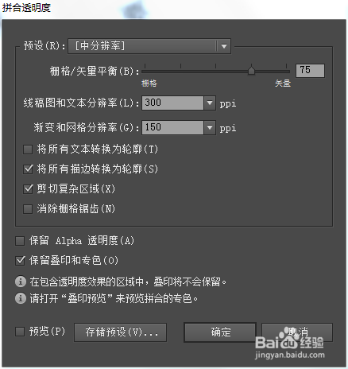Enable 保留 Alpha 透明度 checkbox

pos(20,241)
